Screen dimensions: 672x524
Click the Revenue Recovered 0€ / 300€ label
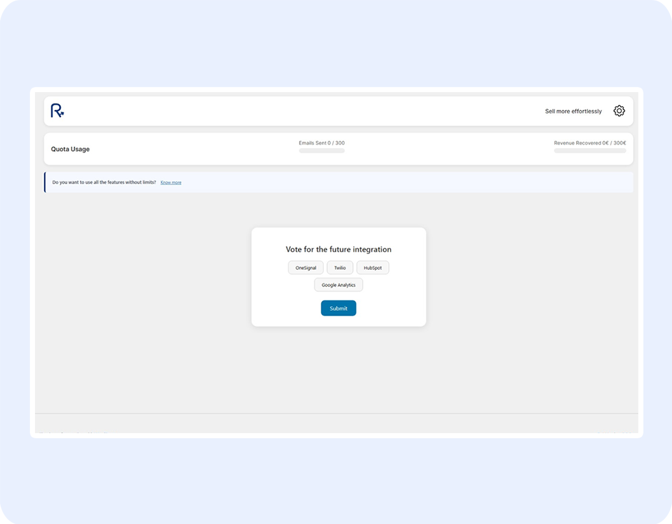pos(589,143)
